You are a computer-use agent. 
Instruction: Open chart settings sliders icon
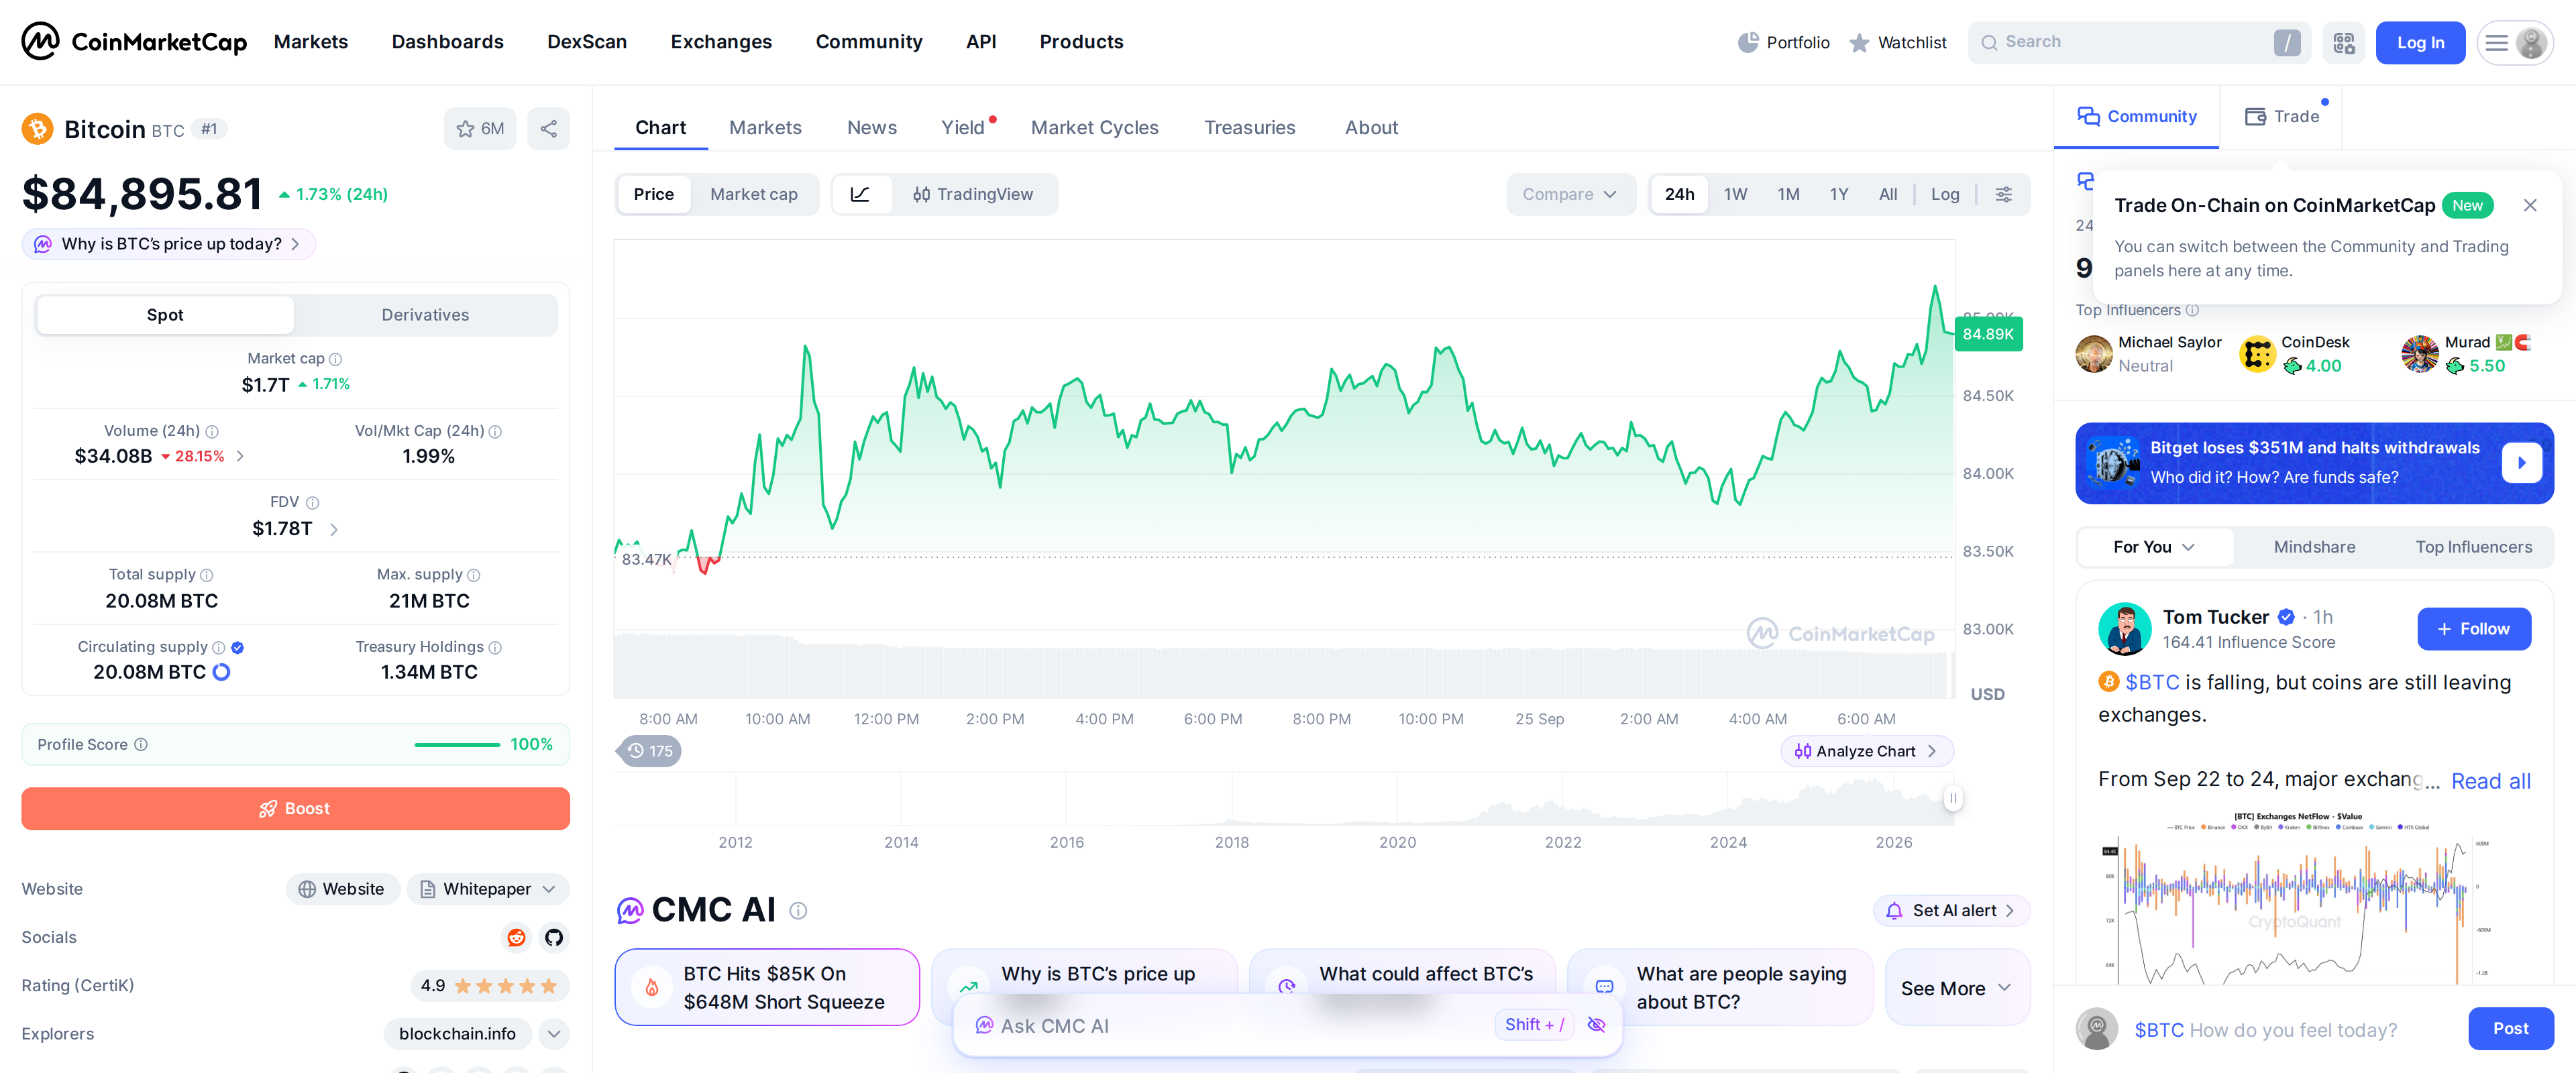(2003, 194)
